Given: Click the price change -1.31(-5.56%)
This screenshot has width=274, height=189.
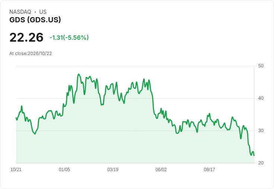Looking at the screenshot, I should pos(69,38).
